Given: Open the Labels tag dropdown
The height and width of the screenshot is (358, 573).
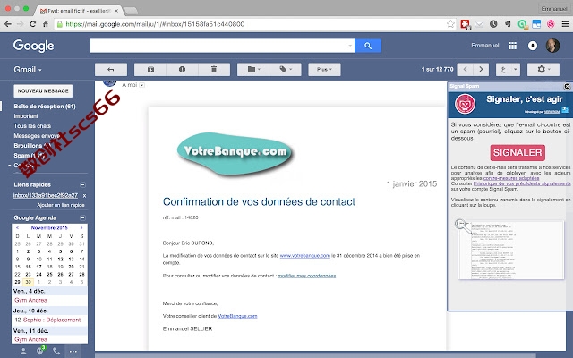Looking at the screenshot, I should click(x=285, y=70).
